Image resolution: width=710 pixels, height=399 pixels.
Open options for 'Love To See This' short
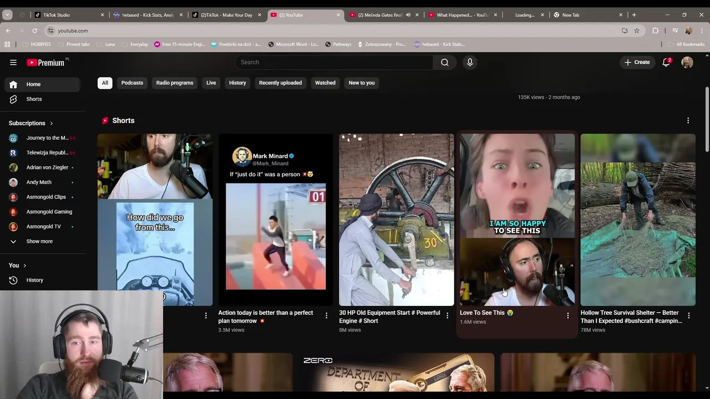point(567,315)
